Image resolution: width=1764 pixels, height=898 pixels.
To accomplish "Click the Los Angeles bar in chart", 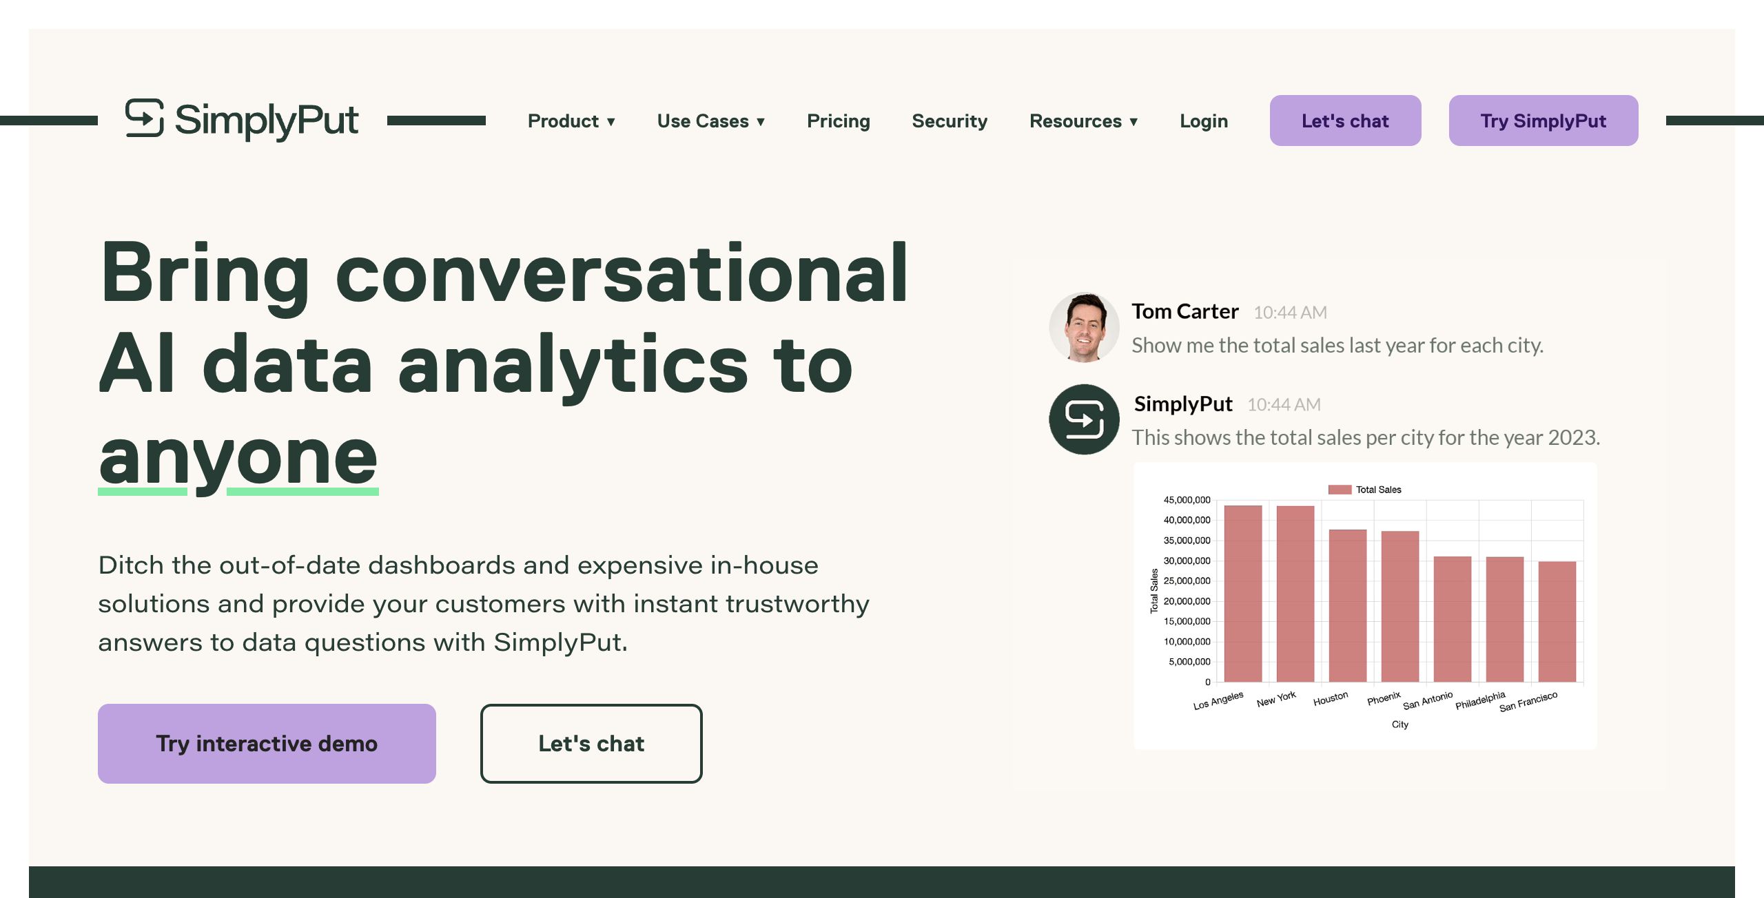I will click(x=1242, y=594).
